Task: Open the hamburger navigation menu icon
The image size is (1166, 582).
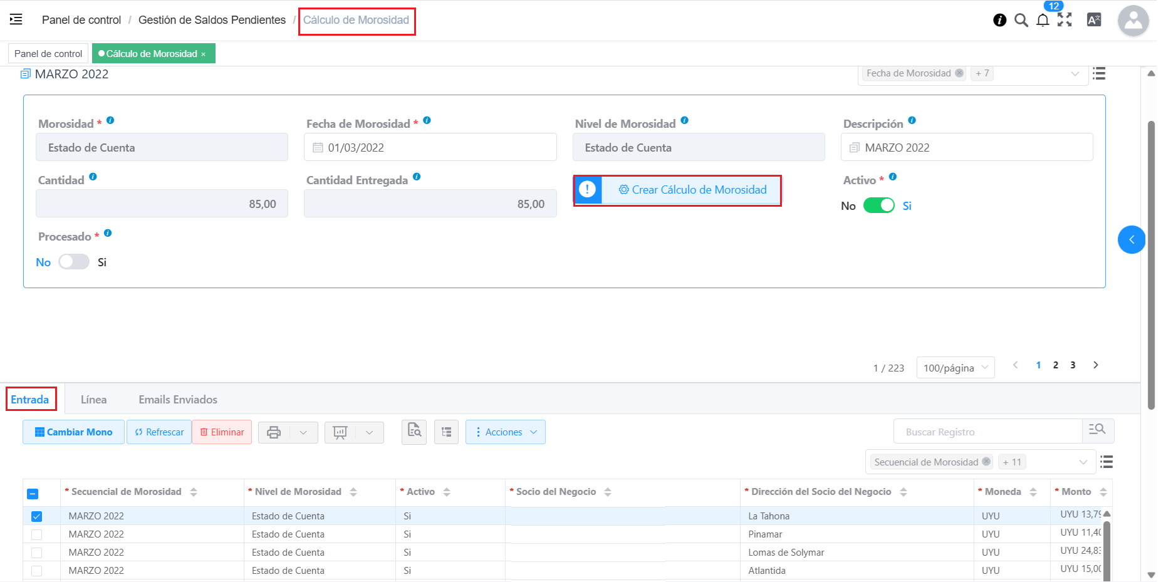Action: coord(16,19)
